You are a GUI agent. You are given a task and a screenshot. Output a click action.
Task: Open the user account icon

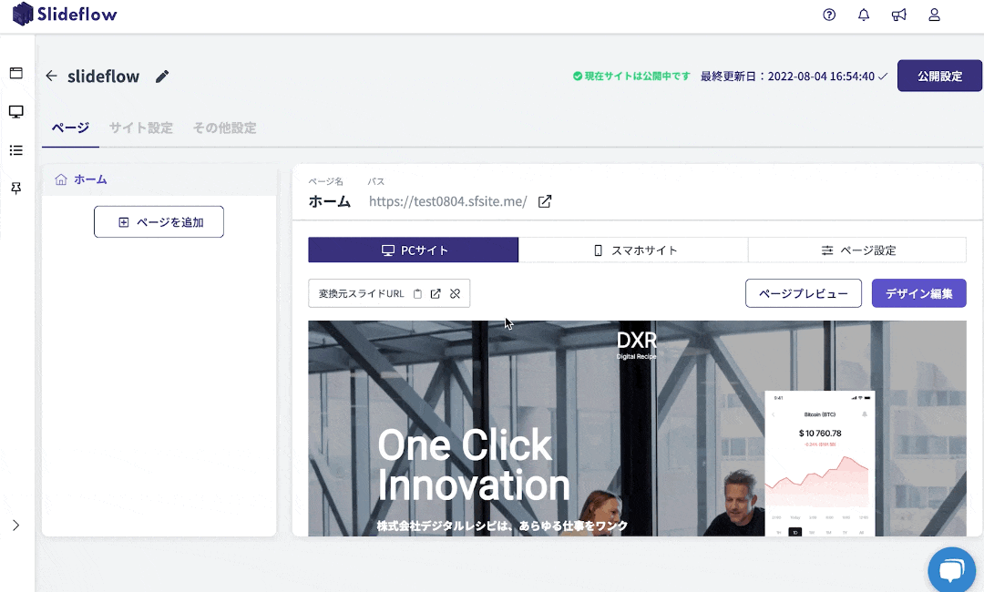coord(934,15)
